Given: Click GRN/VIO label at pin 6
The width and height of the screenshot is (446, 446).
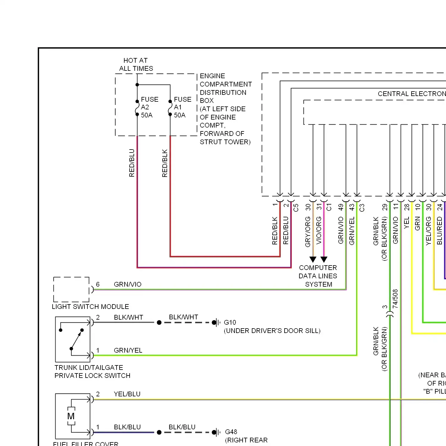Looking at the screenshot, I should (x=128, y=284).
